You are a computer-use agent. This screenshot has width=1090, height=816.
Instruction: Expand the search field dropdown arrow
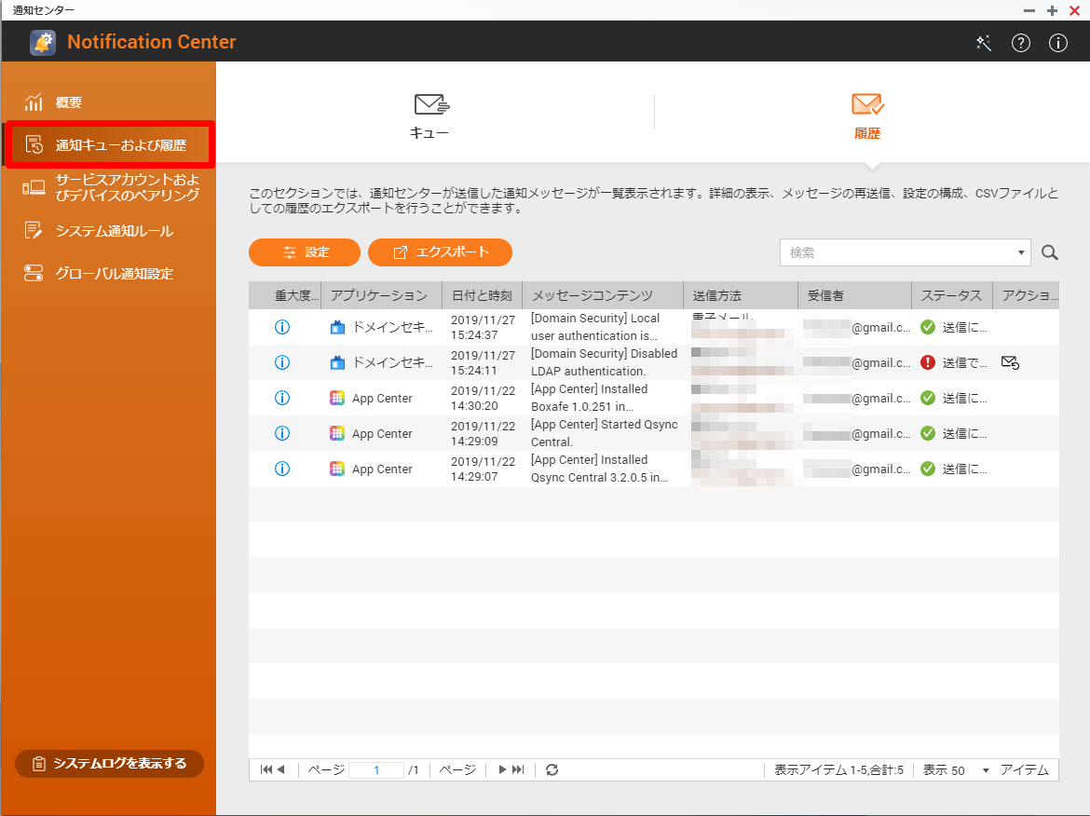[x=1020, y=252]
